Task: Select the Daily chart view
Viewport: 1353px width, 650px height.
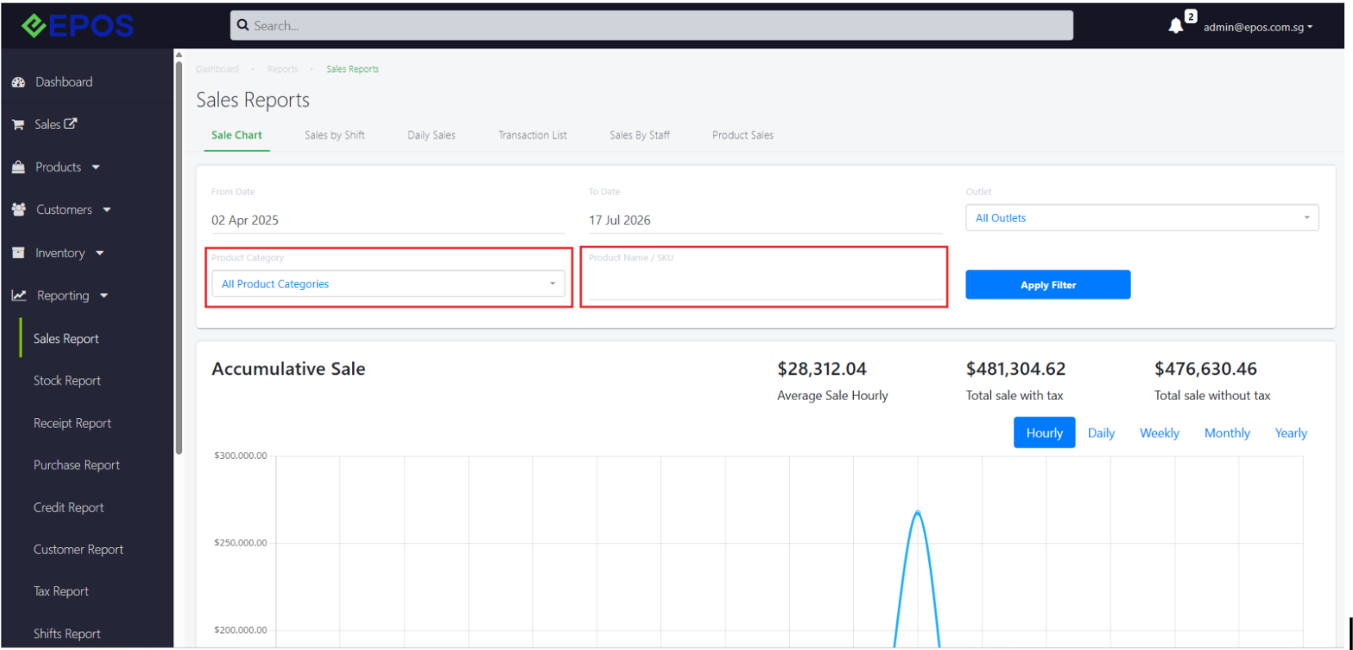Action: [x=1101, y=433]
